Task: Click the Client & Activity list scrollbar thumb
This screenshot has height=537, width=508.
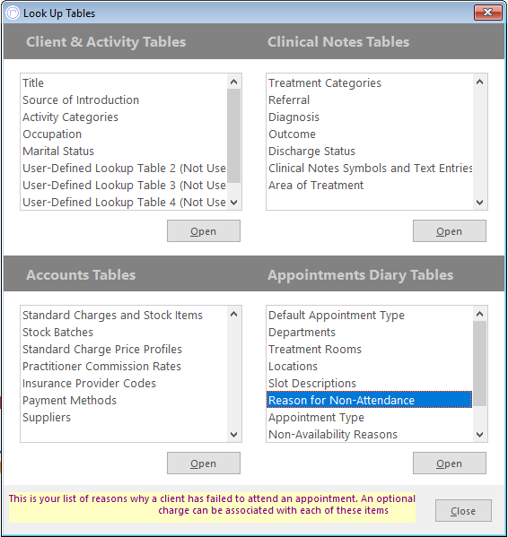Action: 233,136
